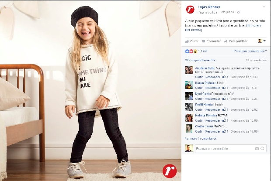This screenshot has height=181, width=271.
Task: Click the Compartilhar share arrow button
Action: (x=236, y=41)
